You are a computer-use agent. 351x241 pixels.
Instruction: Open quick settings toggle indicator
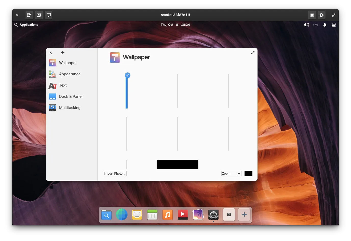pos(334,25)
